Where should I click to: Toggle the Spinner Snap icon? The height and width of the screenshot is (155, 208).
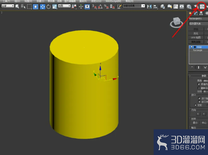click(112, 7)
